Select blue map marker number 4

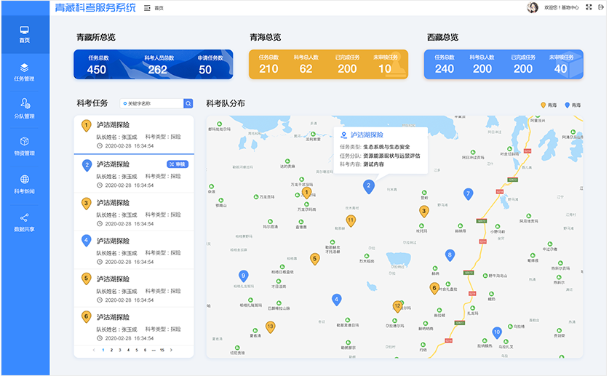pyautogui.click(x=336, y=300)
